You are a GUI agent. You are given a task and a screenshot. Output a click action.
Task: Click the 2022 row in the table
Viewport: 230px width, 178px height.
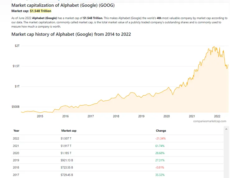(x=16, y=138)
